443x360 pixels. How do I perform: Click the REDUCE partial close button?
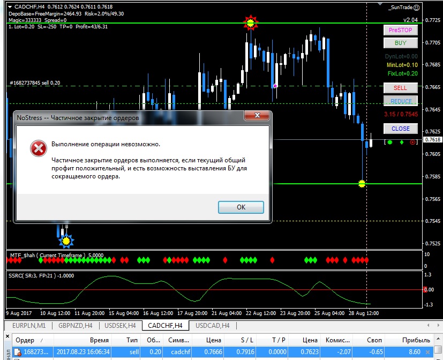click(x=400, y=101)
